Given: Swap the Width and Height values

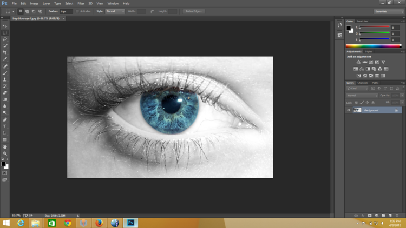Looking at the screenshot, I should (x=152, y=11).
